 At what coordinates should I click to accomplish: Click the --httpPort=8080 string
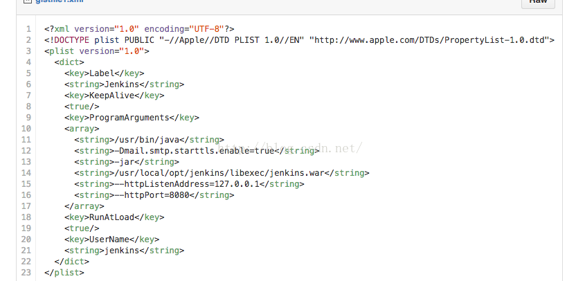(154, 195)
